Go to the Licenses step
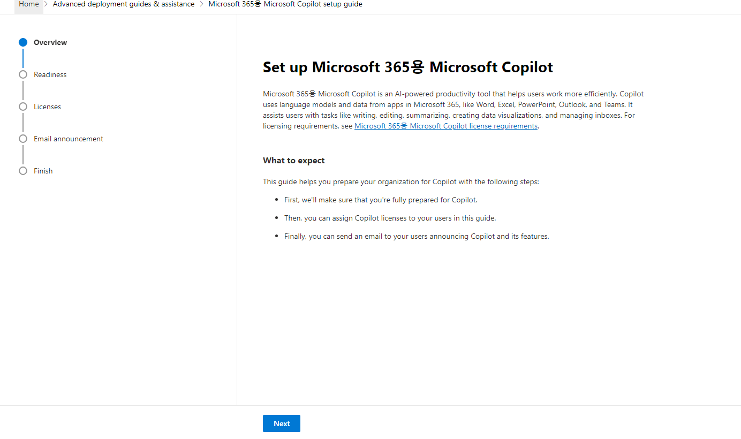 47,107
